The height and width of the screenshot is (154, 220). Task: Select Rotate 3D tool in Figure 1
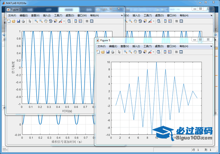pos(50,21)
